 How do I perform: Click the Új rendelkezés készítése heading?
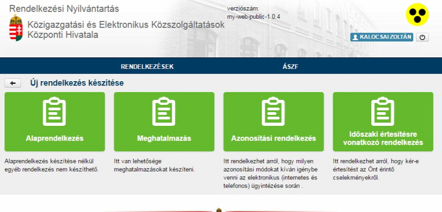(x=77, y=83)
